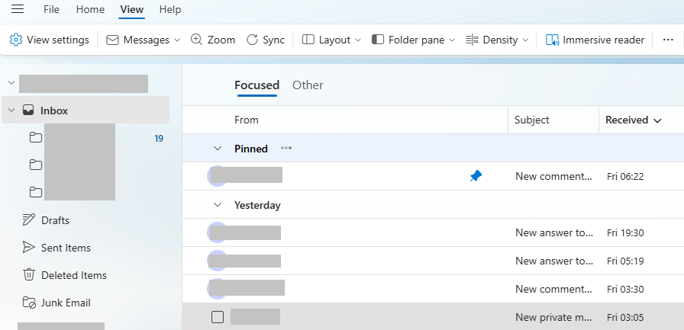Collapse the Yesterday group
This screenshot has height=330, width=684.
218,204
